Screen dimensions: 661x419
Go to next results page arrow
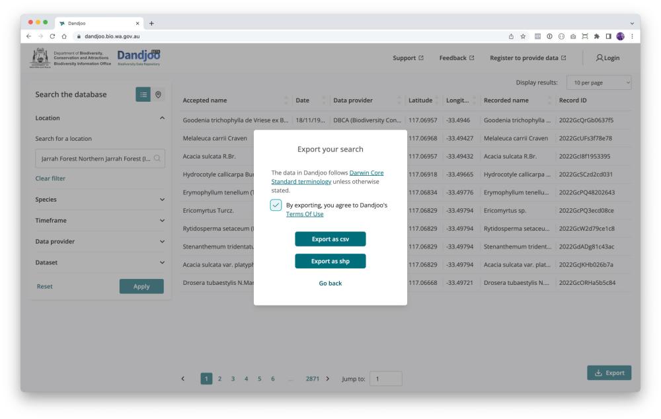pos(328,379)
